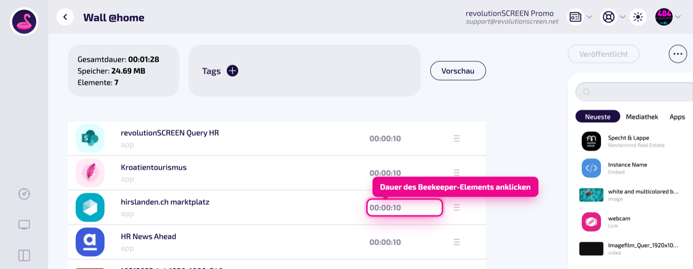Grab the drag handle of hirslanden.ch marktplatz
The image size is (693, 269).
click(x=457, y=208)
